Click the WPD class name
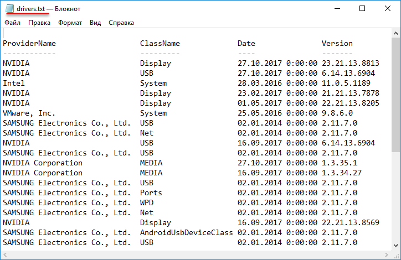Image resolution: width=401 pixels, height=260 pixels. click(x=147, y=202)
